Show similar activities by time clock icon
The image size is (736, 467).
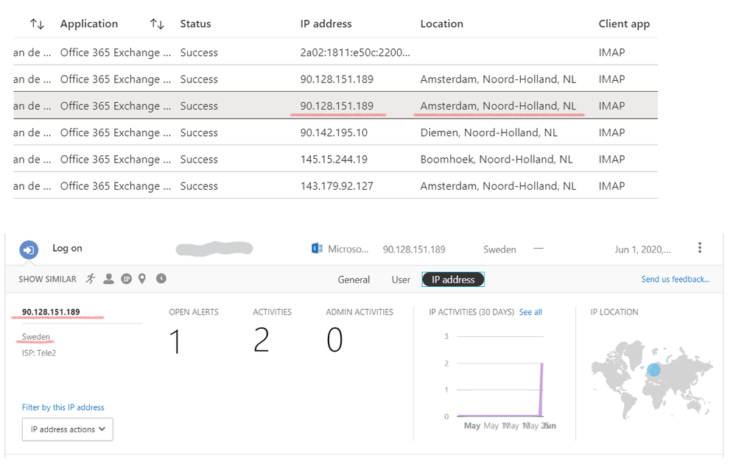(161, 279)
